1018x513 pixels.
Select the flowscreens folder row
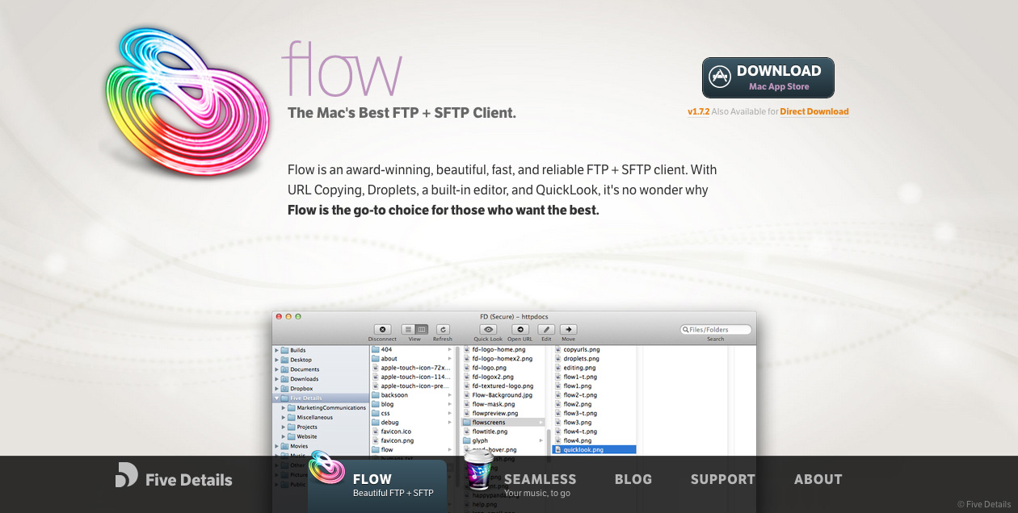click(503, 423)
